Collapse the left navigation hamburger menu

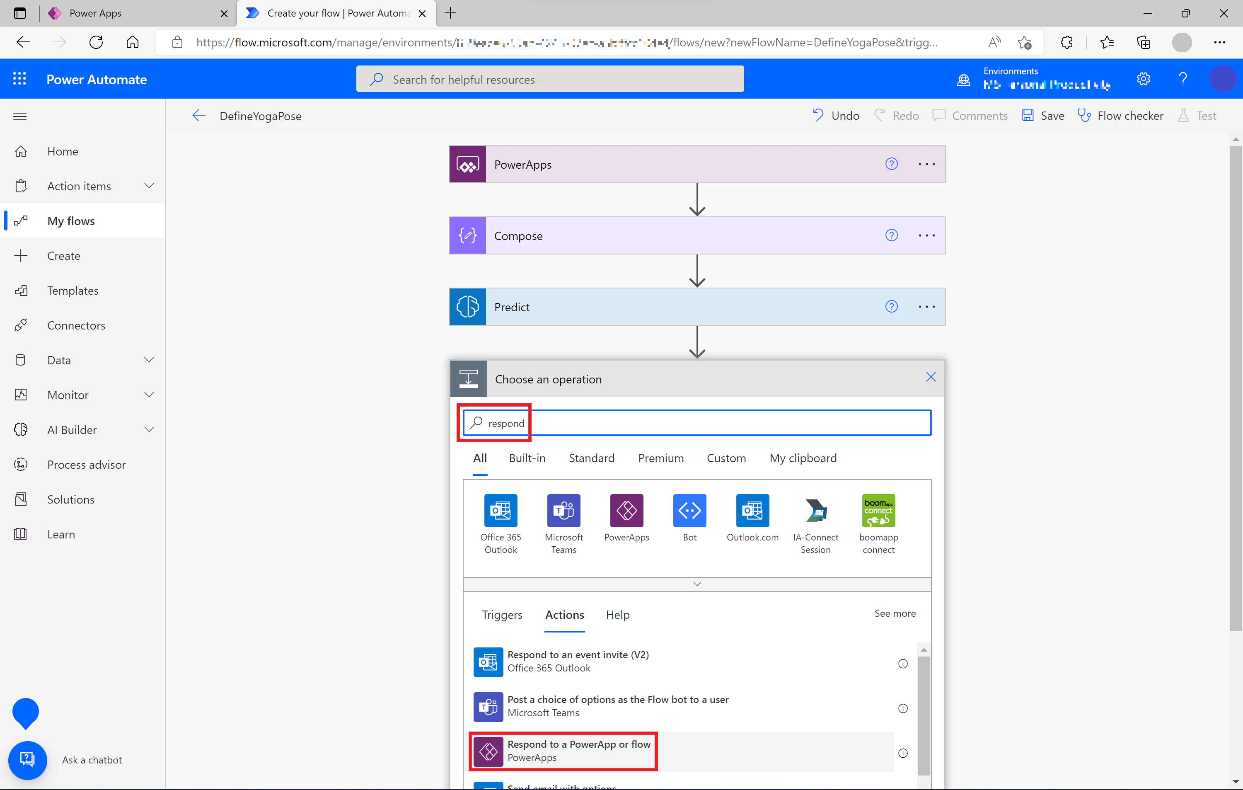click(19, 116)
